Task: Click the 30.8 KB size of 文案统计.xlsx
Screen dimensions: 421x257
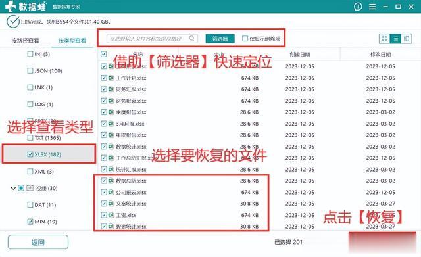Action: coord(249,204)
